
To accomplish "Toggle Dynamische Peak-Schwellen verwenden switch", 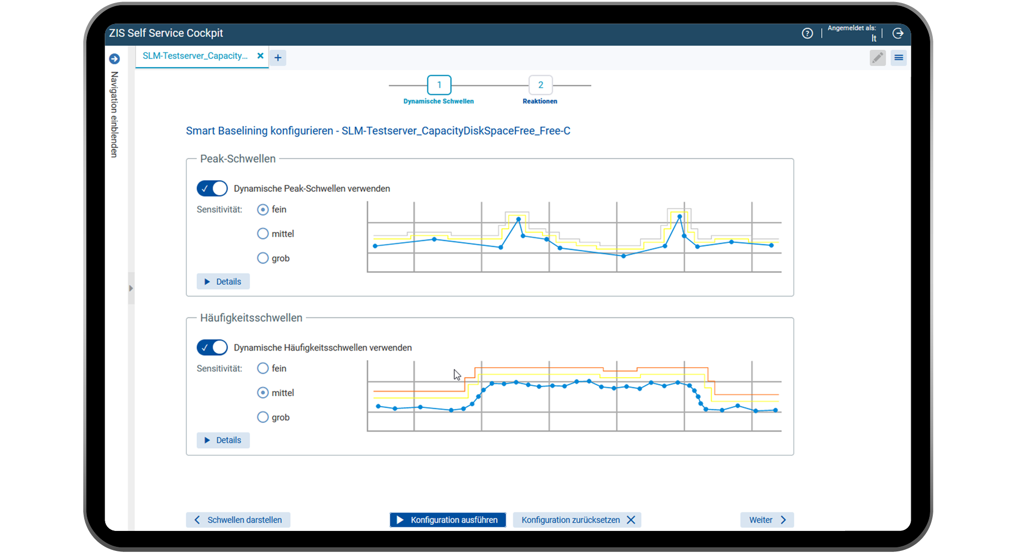I will coord(212,188).
